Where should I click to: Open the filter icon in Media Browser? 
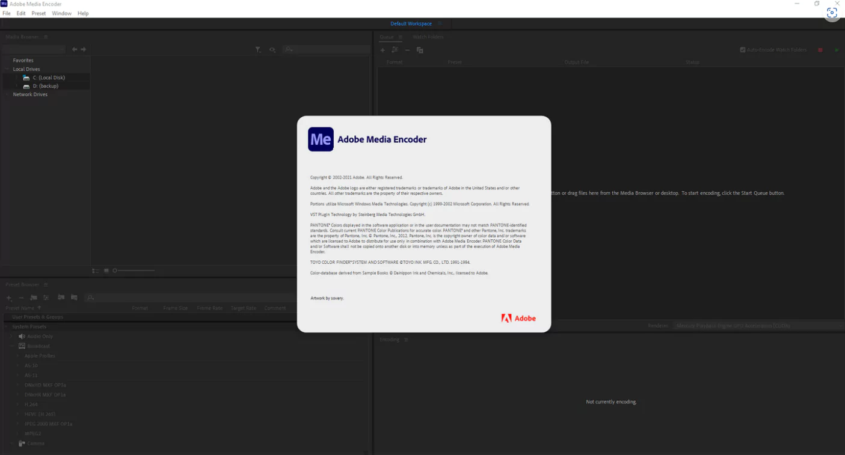click(258, 49)
